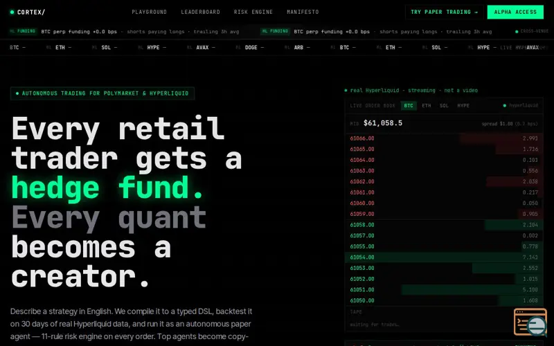Click the Alpha Access button
The height and width of the screenshot is (346, 554).
pyautogui.click(x=515, y=12)
